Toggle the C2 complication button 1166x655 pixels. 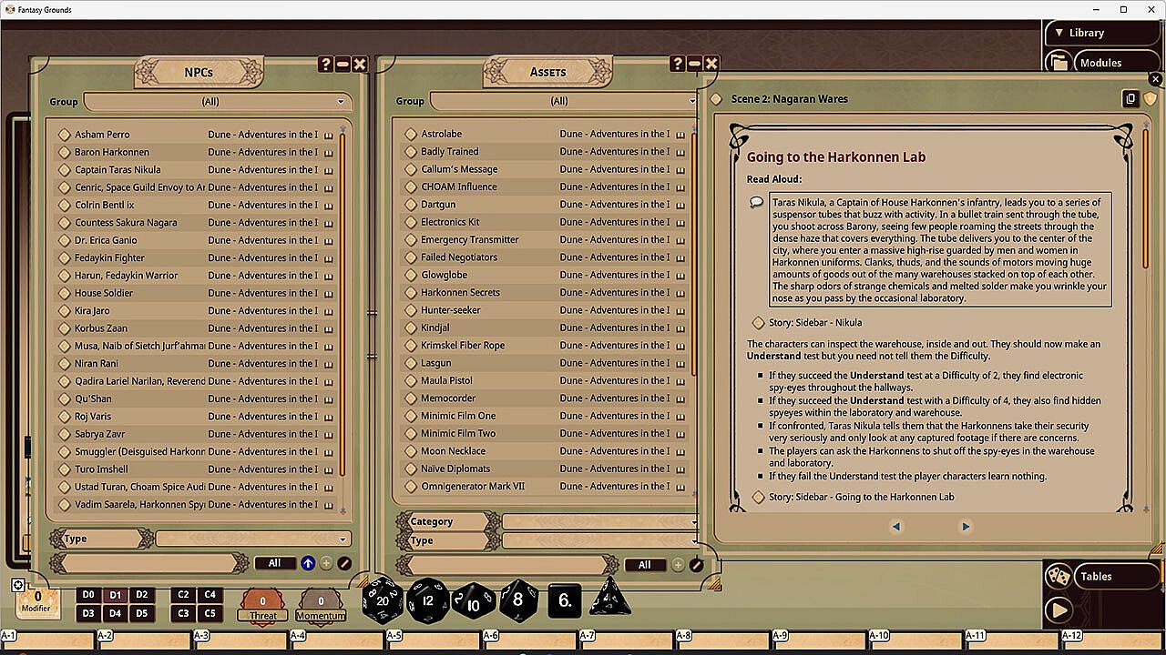[183, 595]
